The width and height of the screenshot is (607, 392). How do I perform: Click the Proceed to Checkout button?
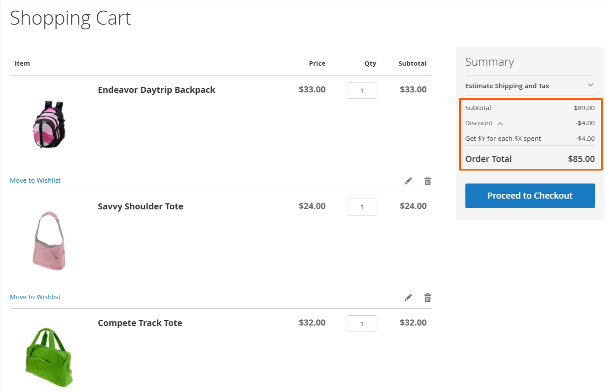(530, 196)
